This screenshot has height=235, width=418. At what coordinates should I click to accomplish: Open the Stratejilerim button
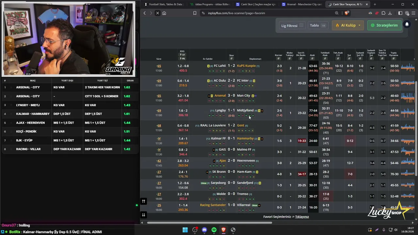tap(384, 25)
